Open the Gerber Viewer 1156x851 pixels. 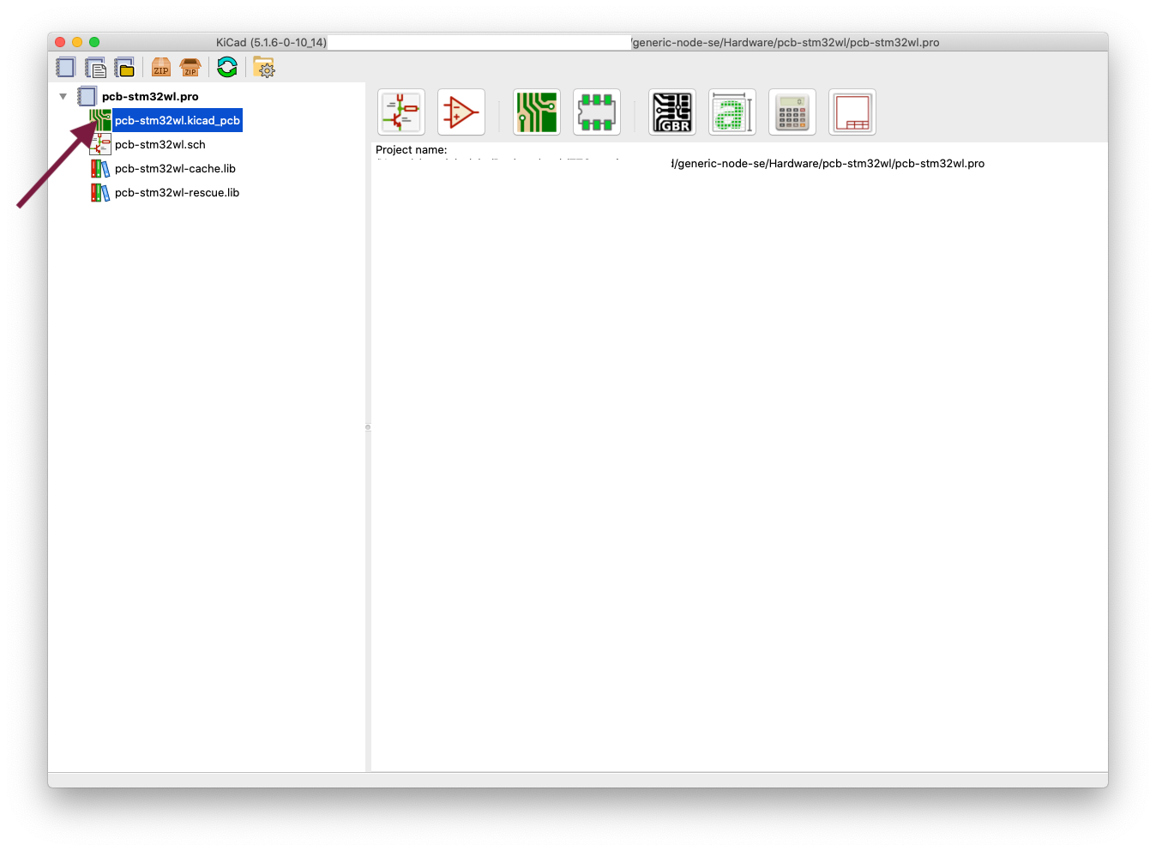pyautogui.click(x=672, y=112)
